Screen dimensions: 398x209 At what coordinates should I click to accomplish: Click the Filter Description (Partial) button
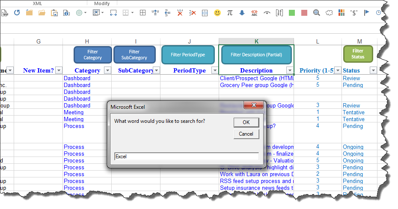256,55
